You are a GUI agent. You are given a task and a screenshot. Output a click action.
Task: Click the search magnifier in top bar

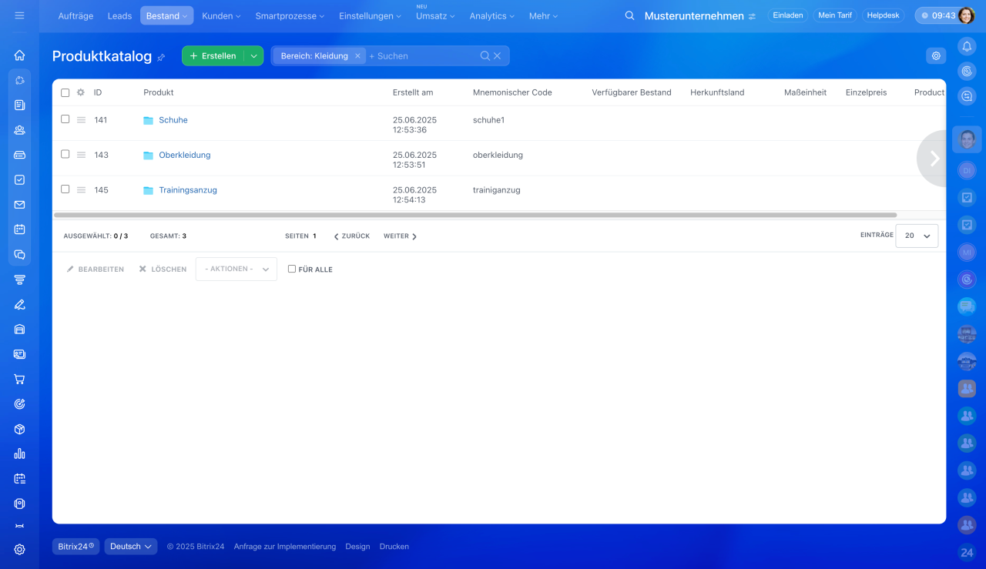click(629, 15)
